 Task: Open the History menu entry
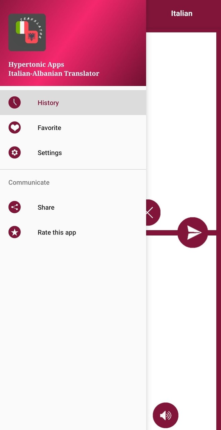[x=48, y=103]
